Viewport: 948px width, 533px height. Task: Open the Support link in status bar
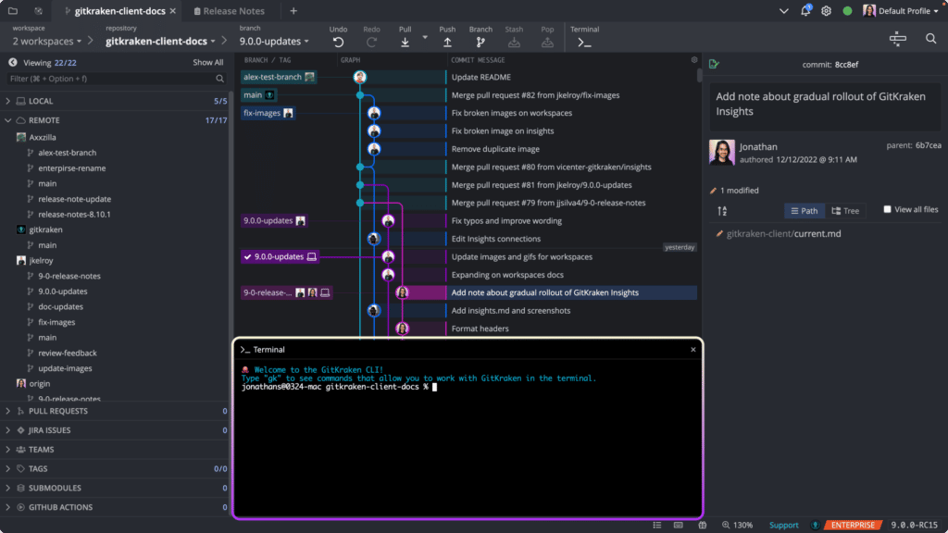click(784, 524)
